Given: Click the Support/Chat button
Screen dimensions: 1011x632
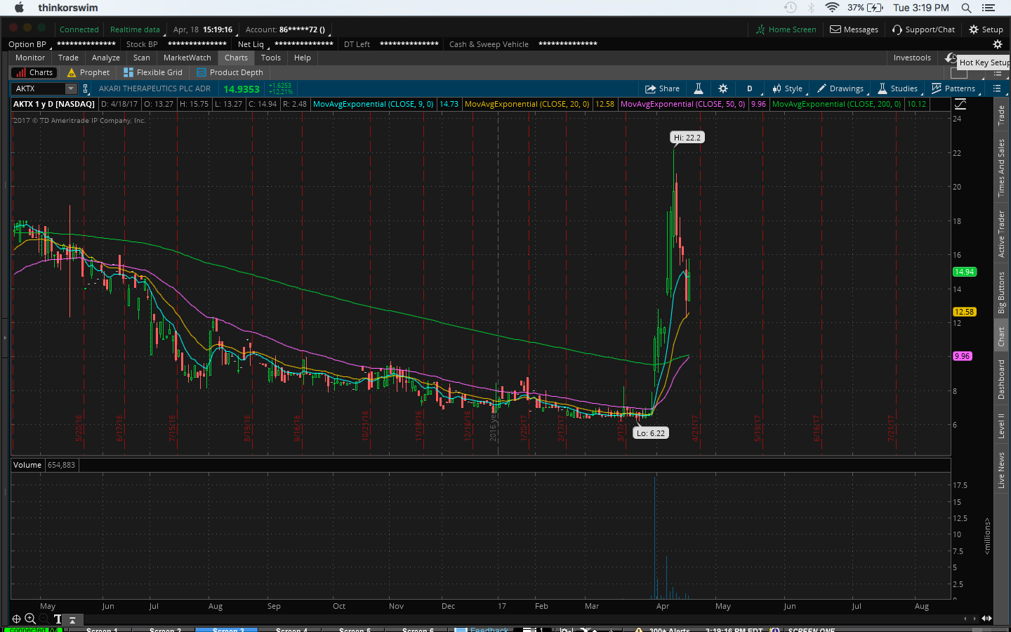Looking at the screenshot, I should (923, 29).
